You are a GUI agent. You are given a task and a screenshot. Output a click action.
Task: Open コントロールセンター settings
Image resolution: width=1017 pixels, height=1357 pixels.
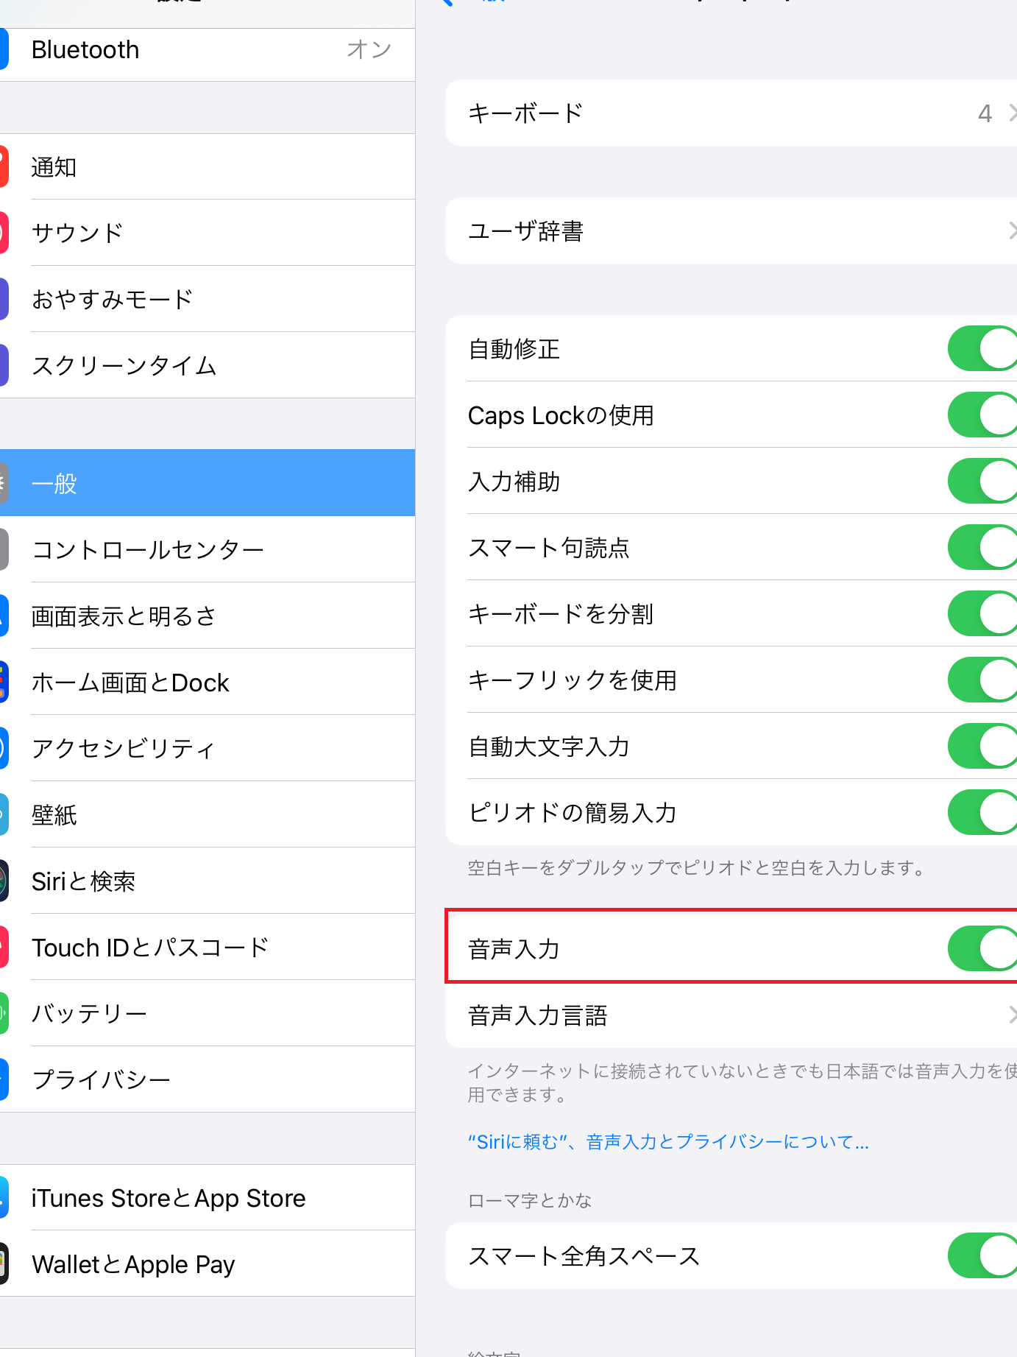coord(208,549)
